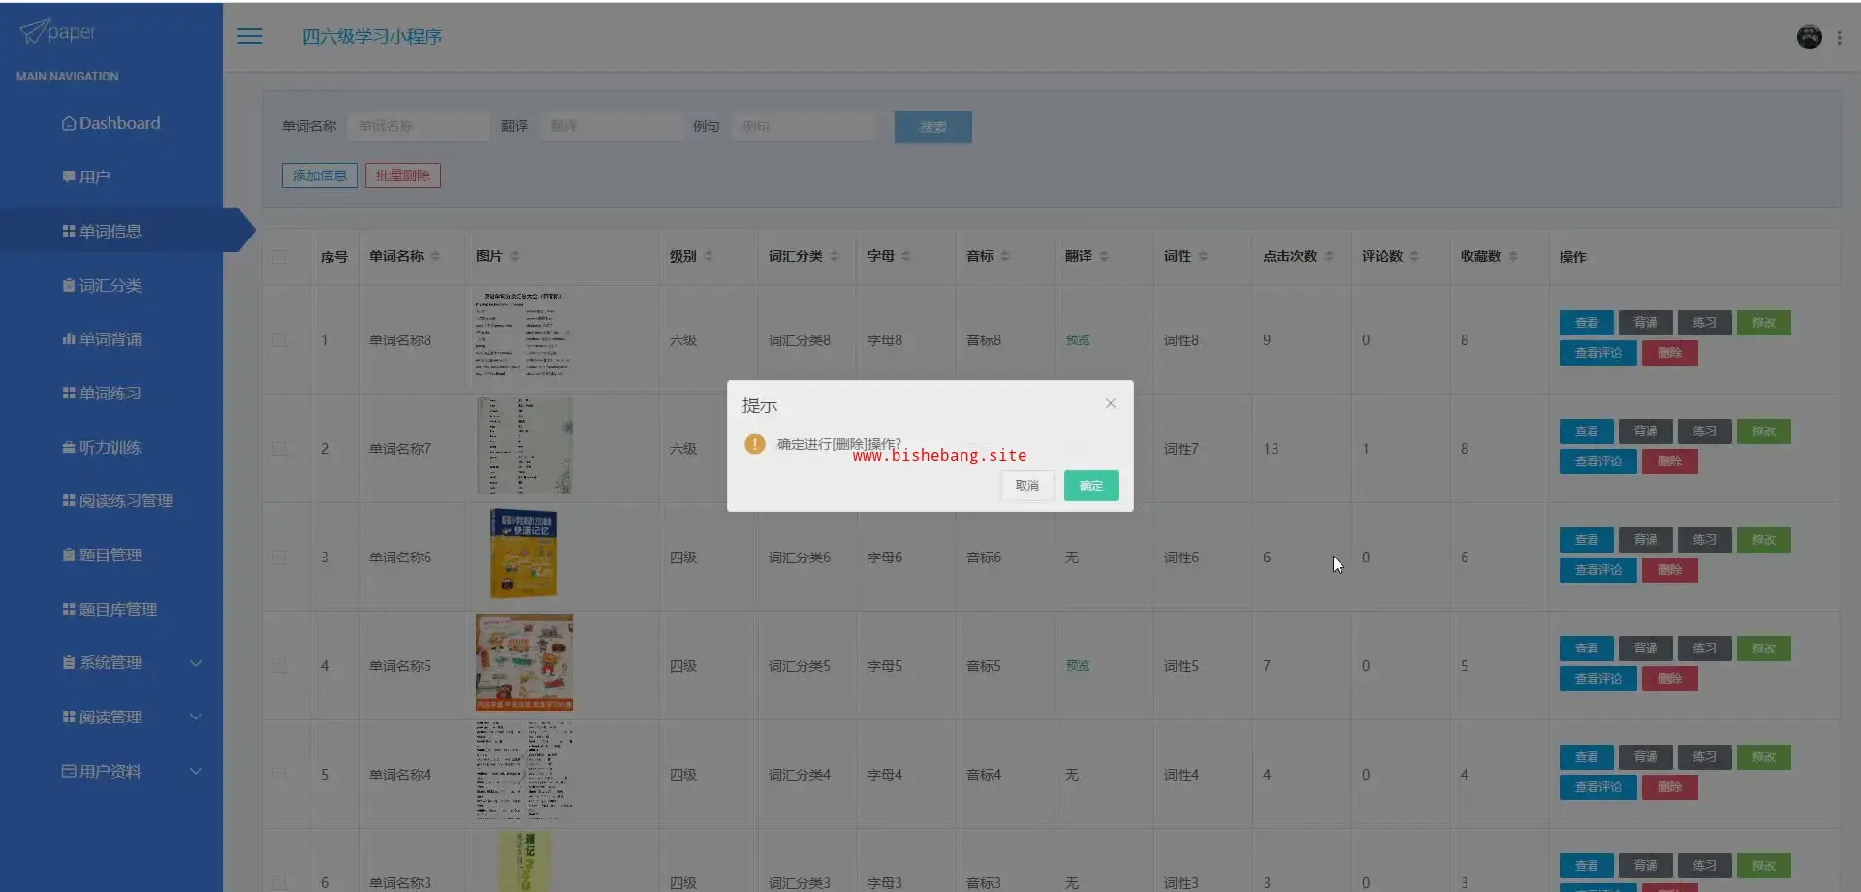The height and width of the screenshot is (892, 1861).
Task: Focus the 例句 search input
Action: tap(804, 127)
